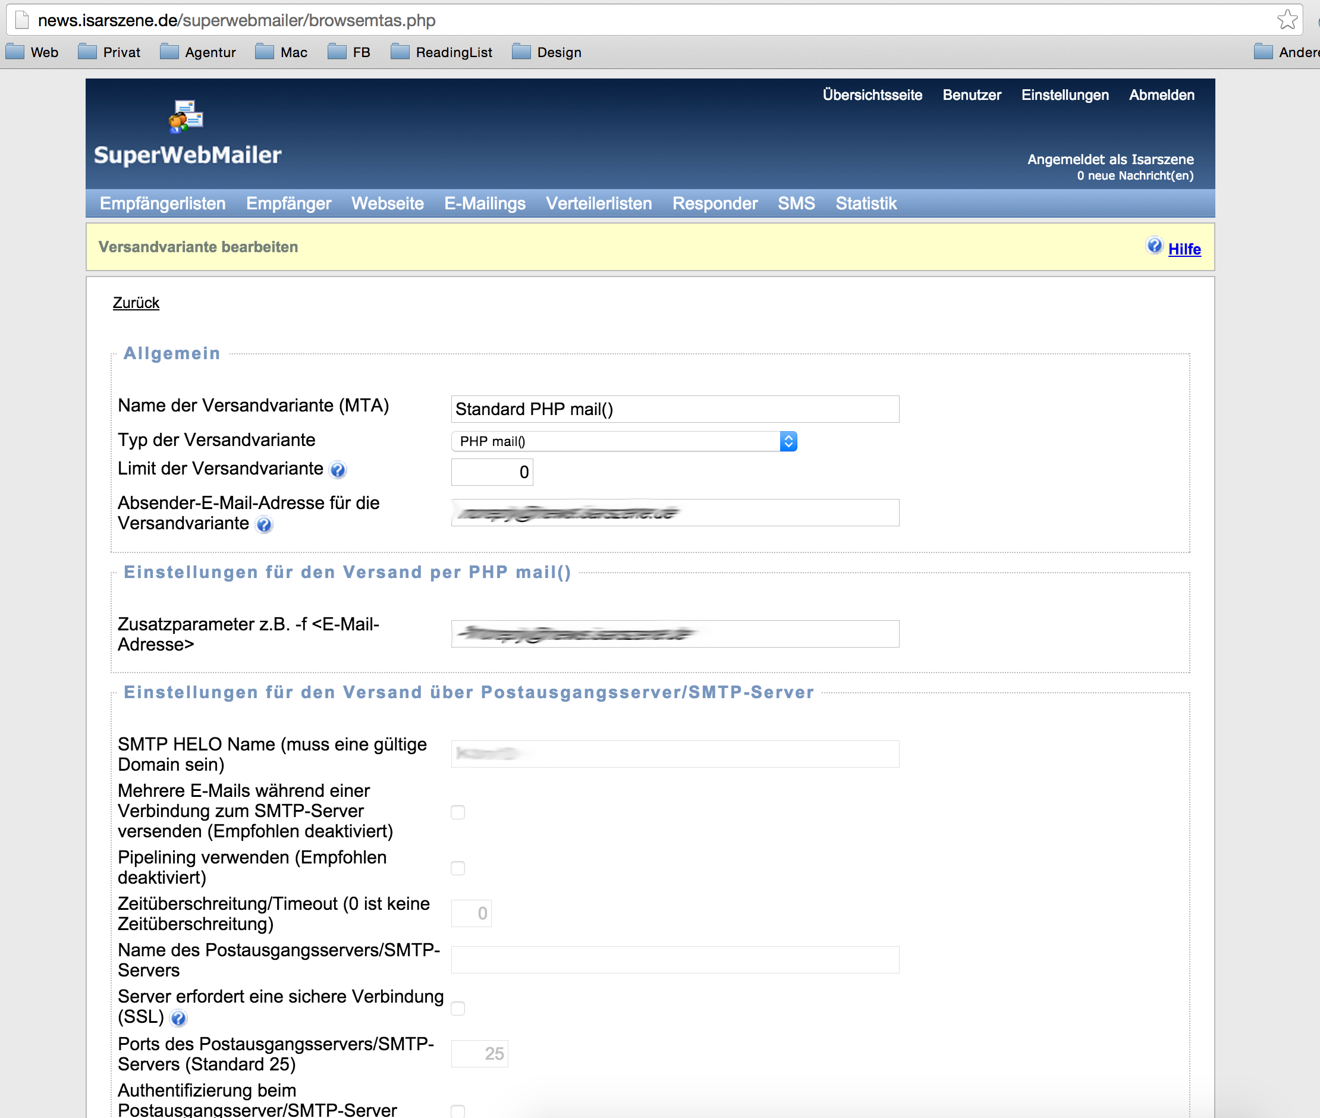1320x1118 pixels.
Task: Open help icon next to SSL label
Action: pyautogui.click(x=179, y=1019)
